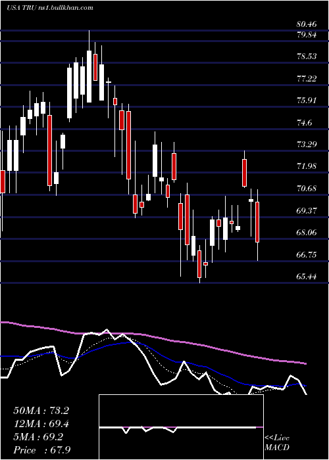Select the 71.98 price level label
Screen dimensions: 329x460
[x=307, y=166]
